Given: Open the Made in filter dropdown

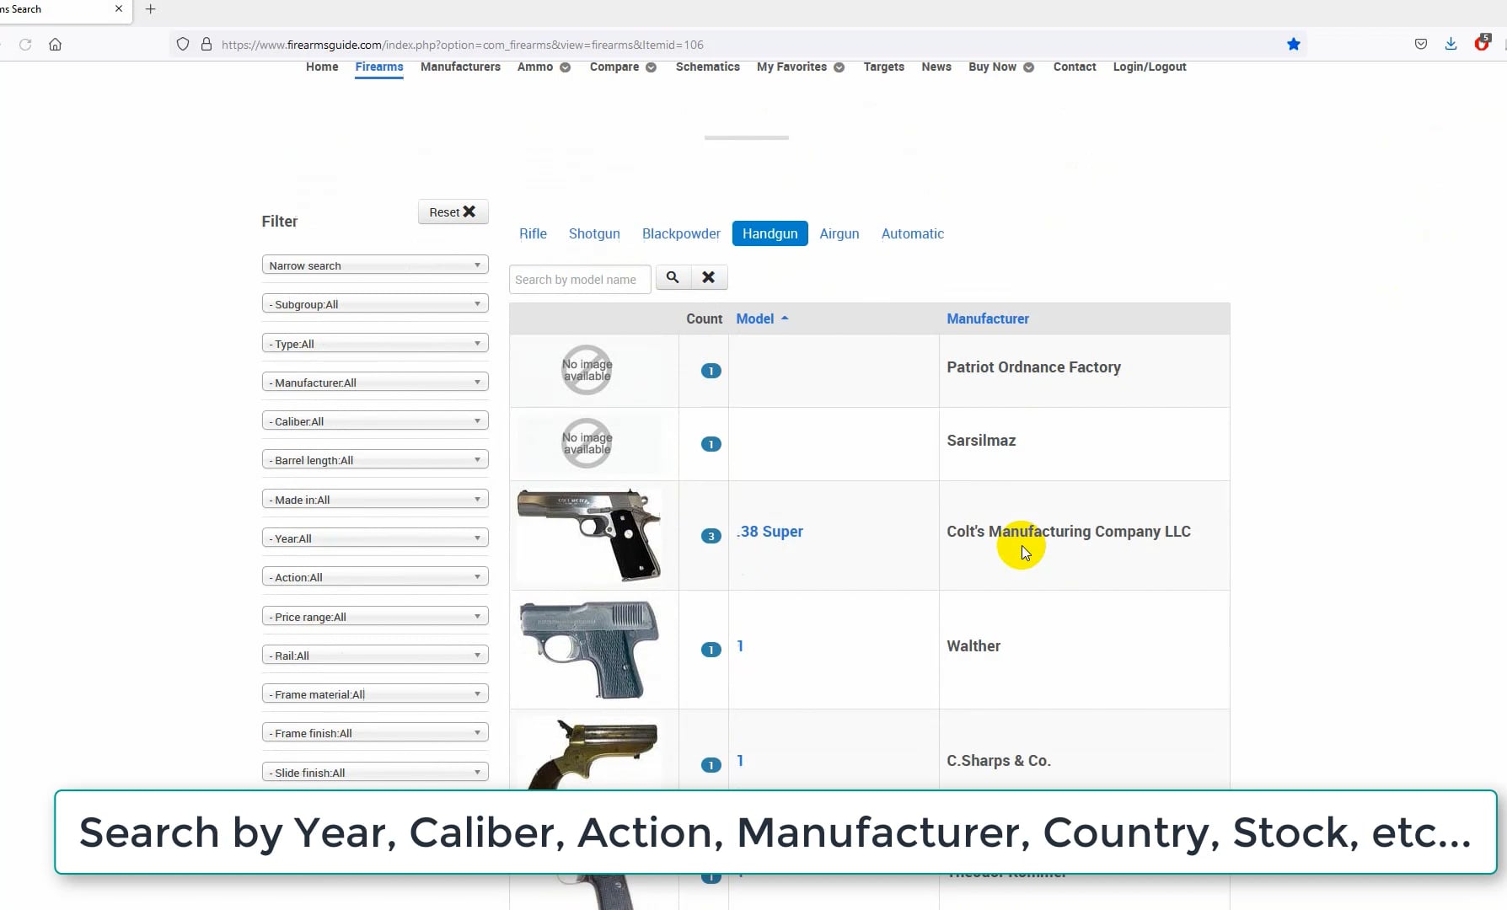Looking at the screenshot, I should tap(375, 500).
